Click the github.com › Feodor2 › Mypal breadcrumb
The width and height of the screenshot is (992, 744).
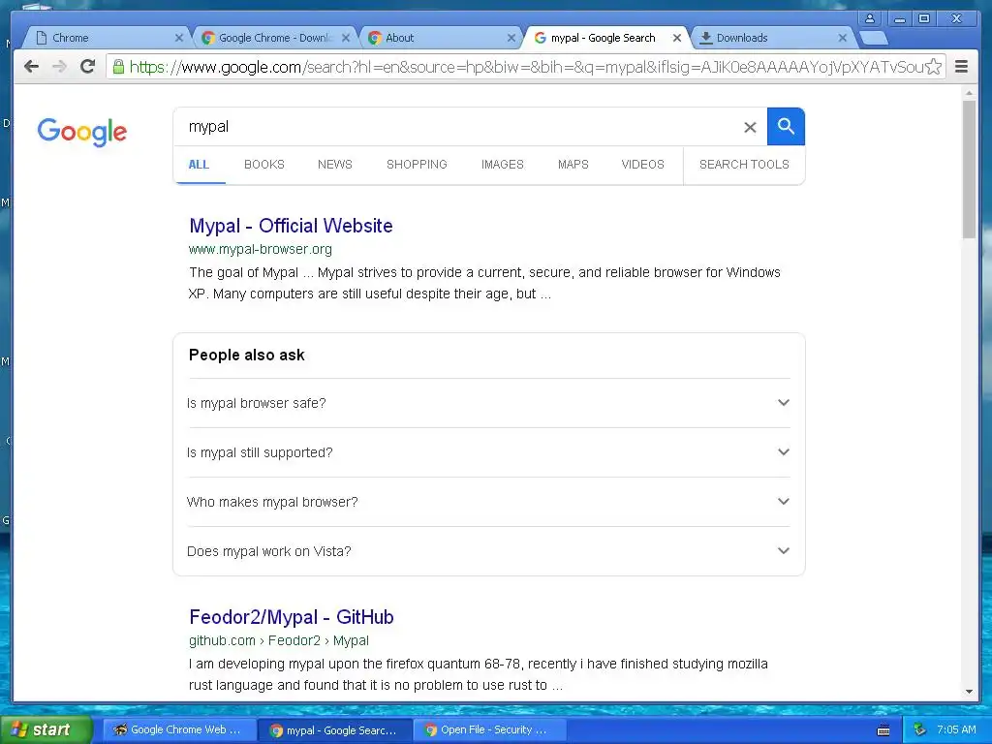coord(279,640)
